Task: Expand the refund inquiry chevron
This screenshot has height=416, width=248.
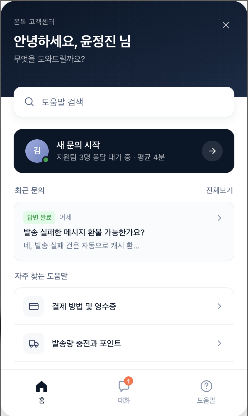Action: pyautogui.click(x=219, y=218)
